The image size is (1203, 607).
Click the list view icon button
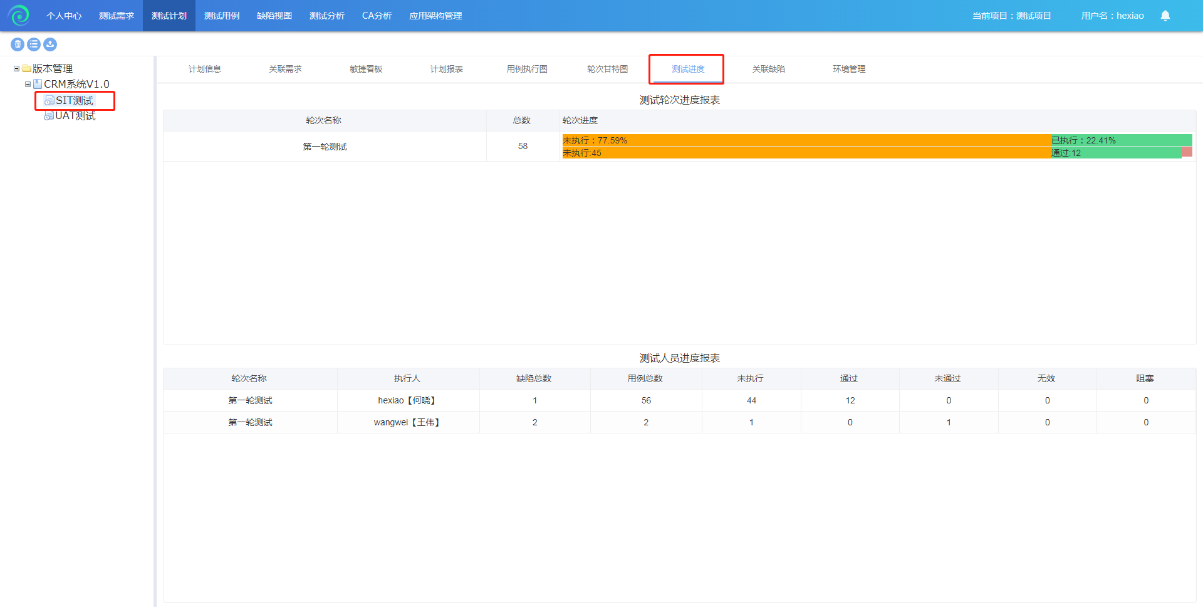pyautogui.click(x=34, y=44)
